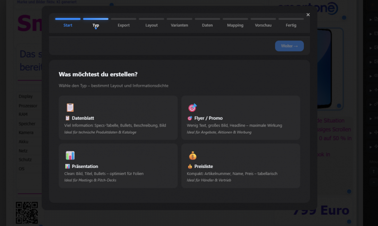Open the Layout step

(151, 25)
